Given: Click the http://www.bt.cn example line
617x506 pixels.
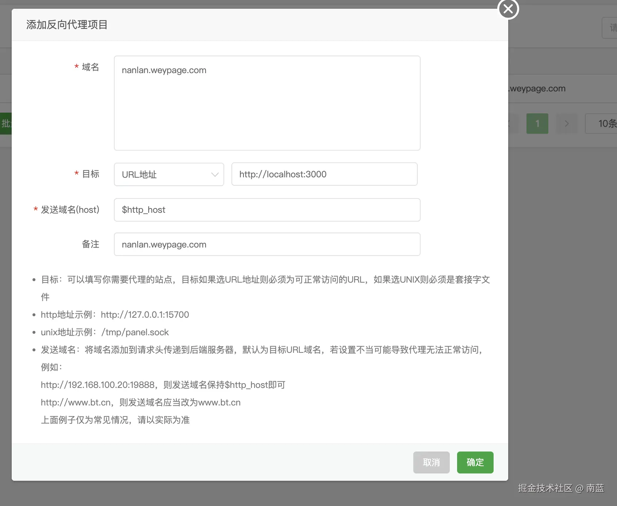Looking at the screenshot, I should pos(141,402).
